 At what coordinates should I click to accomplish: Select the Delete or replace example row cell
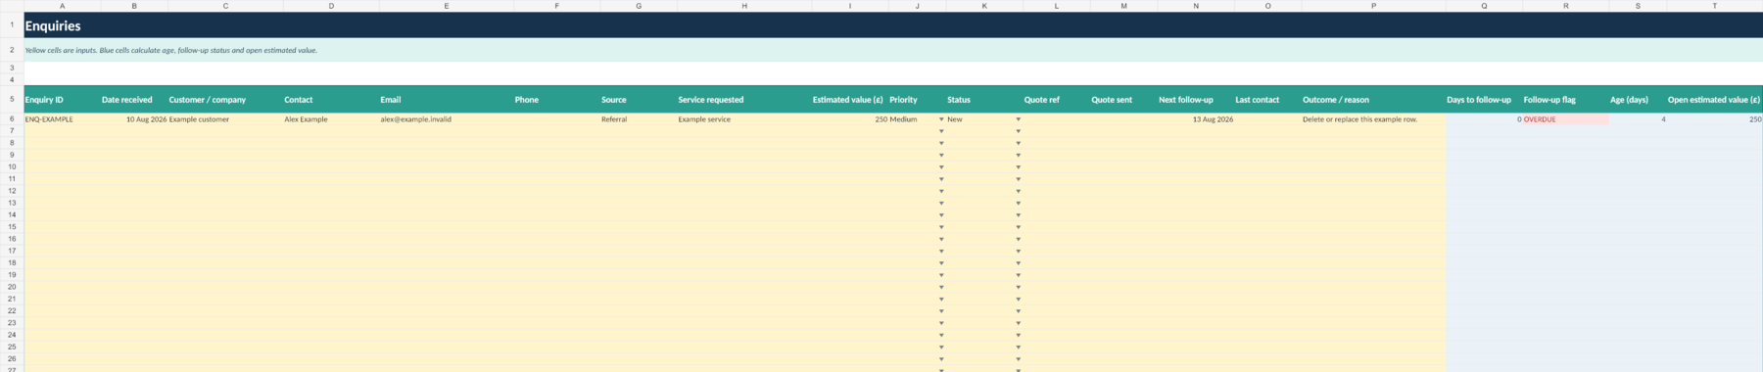click(1373, 119)
